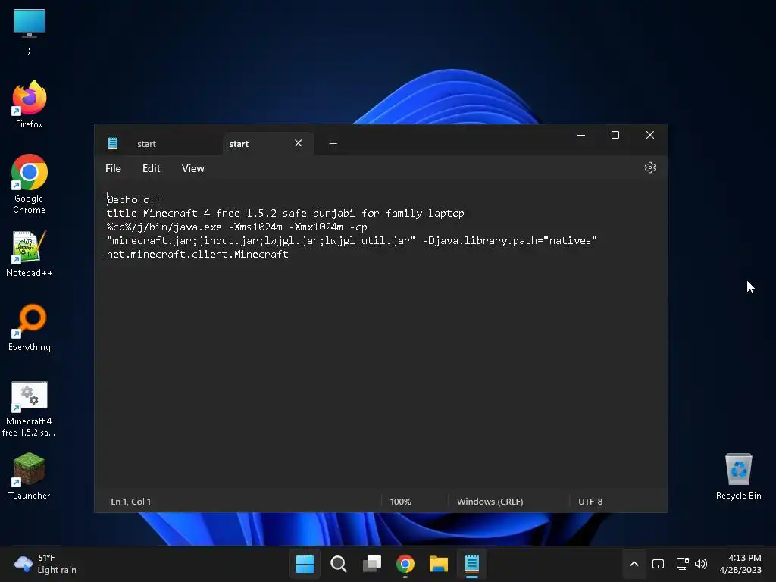The width and height of the screenshot is (776, 582).
Task: Open File Explorer from the taskbar
Action: tap(439, 564)
